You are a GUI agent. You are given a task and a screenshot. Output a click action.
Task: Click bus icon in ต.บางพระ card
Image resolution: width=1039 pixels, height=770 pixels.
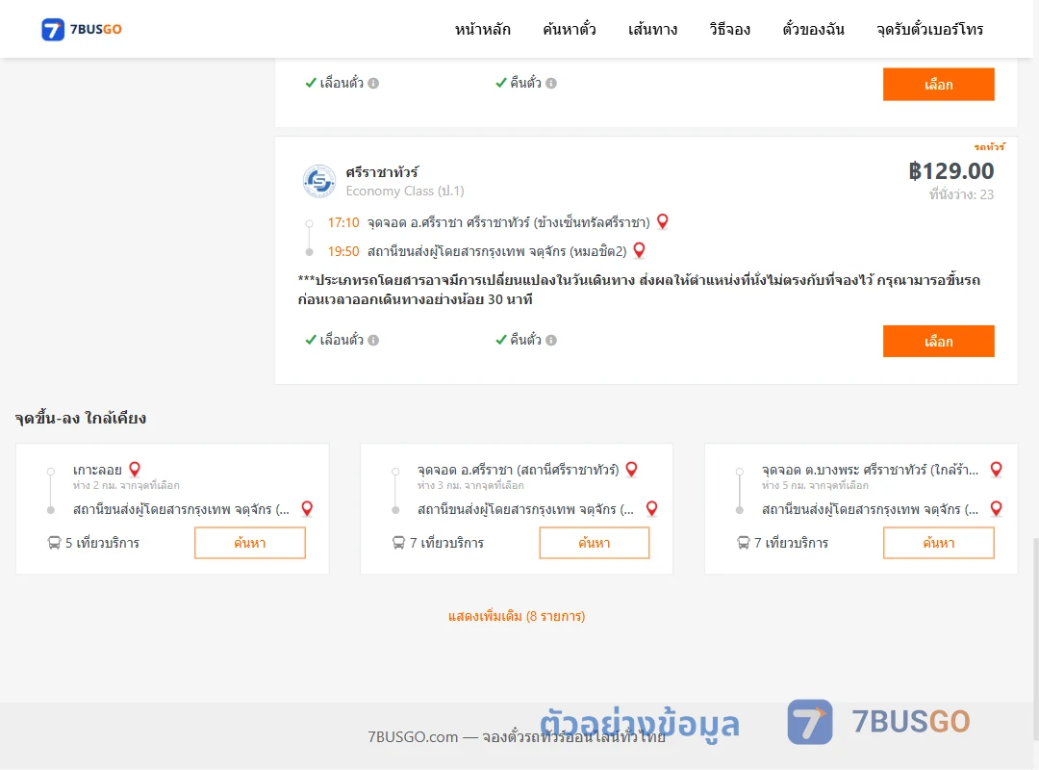[744, 543]
